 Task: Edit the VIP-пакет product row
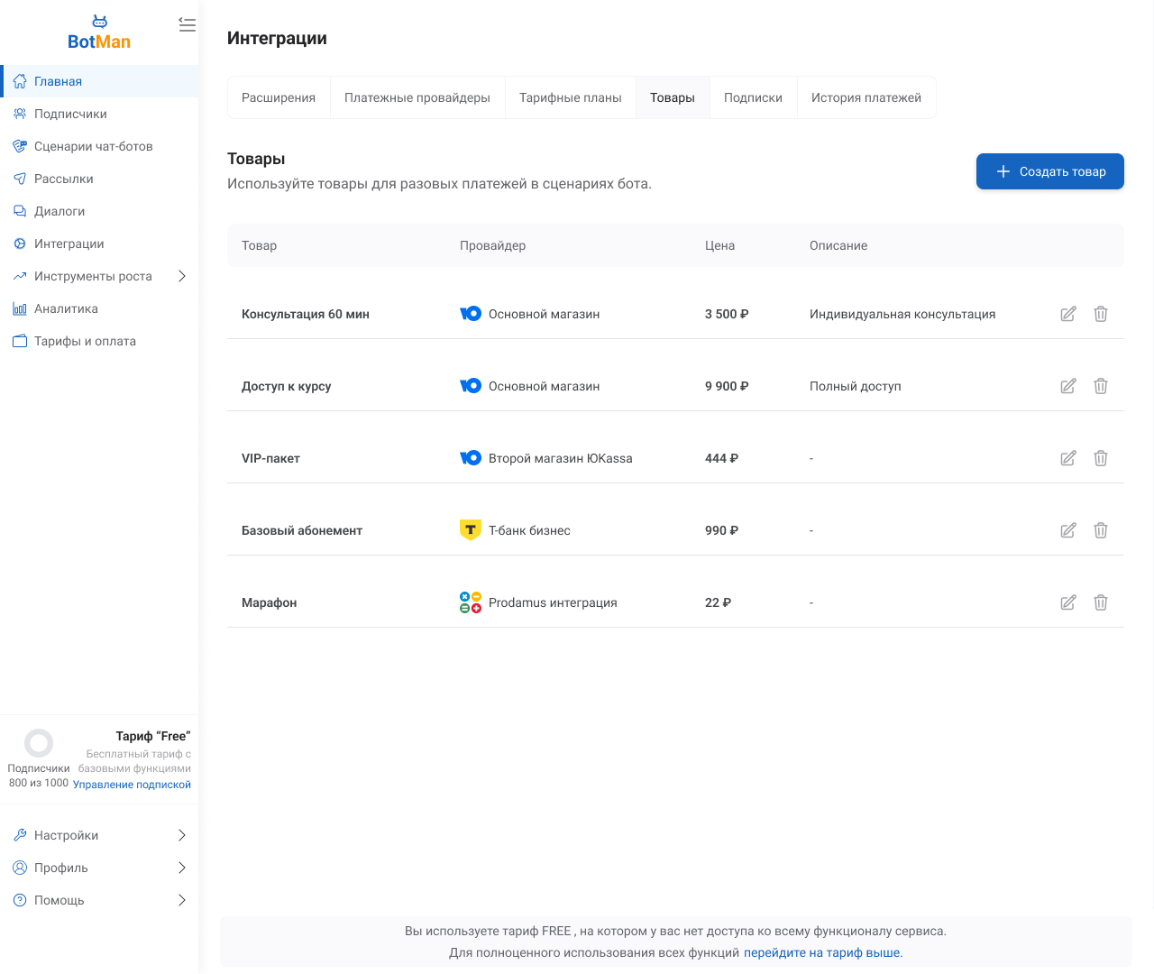coord(1068,458)
